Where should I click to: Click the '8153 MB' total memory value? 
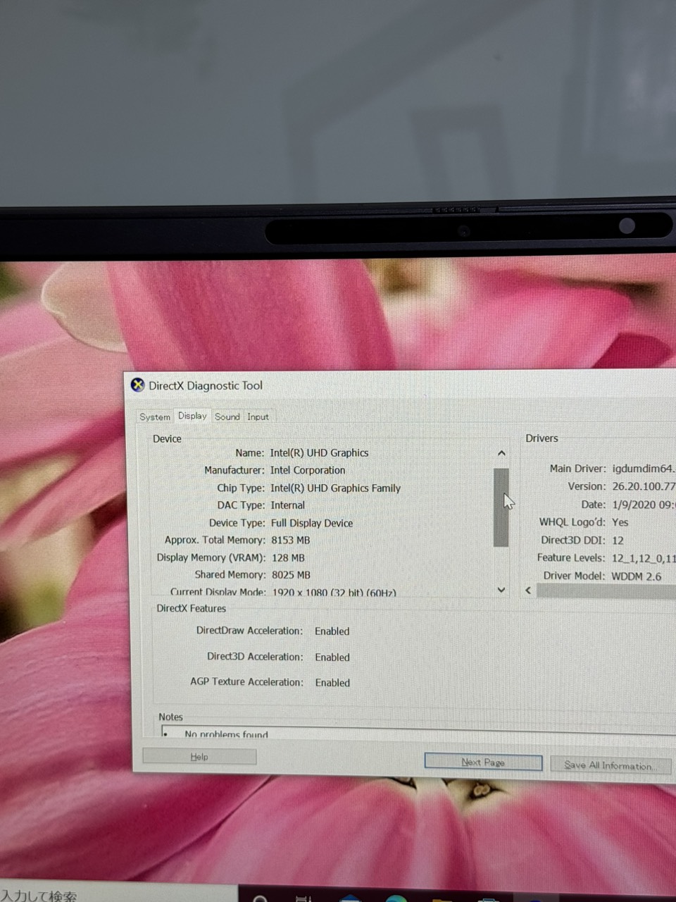tap(291, 540)
